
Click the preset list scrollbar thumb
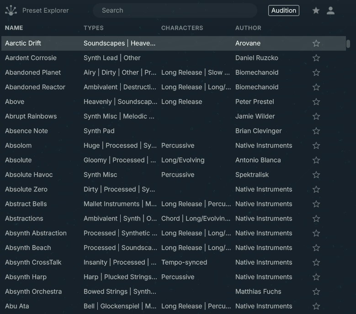[348, 44]
